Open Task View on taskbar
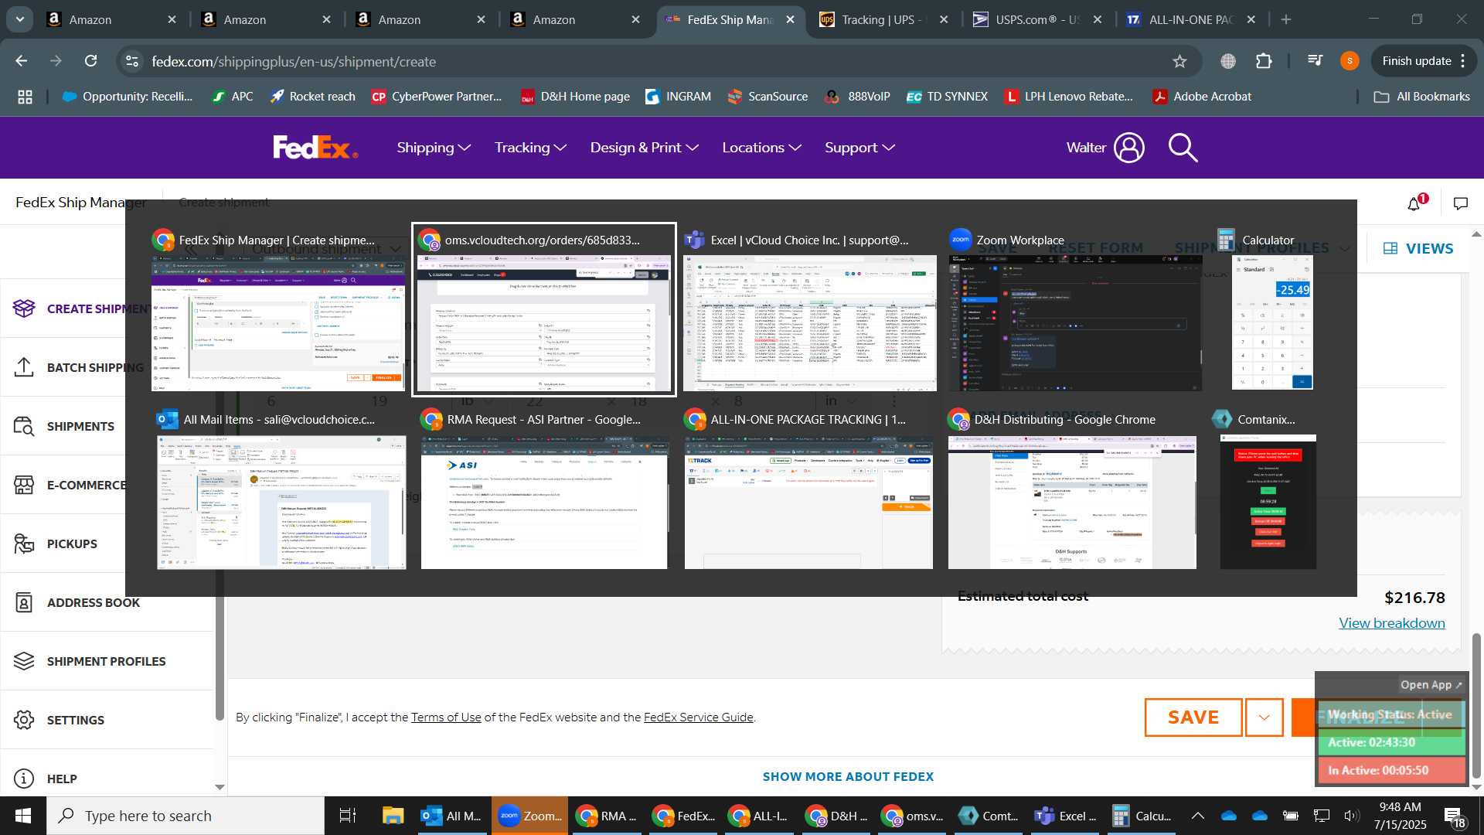Screen dimensions: 1484x835 coord(348,816)
